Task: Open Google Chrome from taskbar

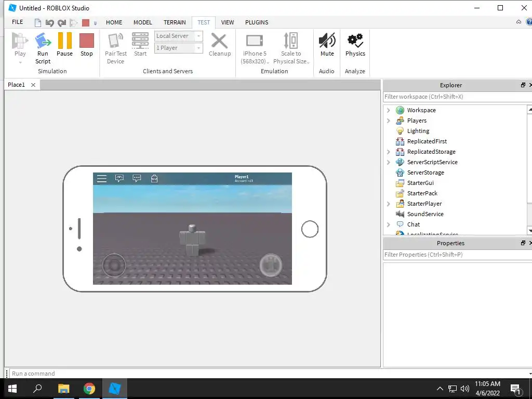Action: tap(89, 389)
